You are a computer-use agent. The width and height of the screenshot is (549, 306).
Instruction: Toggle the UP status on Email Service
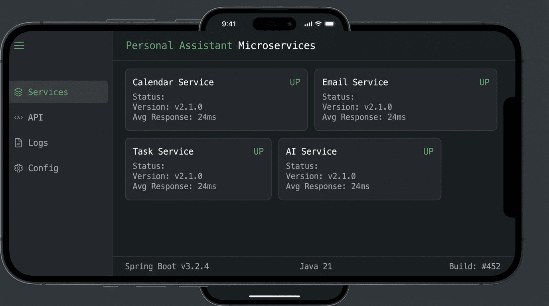coord(484,82)
